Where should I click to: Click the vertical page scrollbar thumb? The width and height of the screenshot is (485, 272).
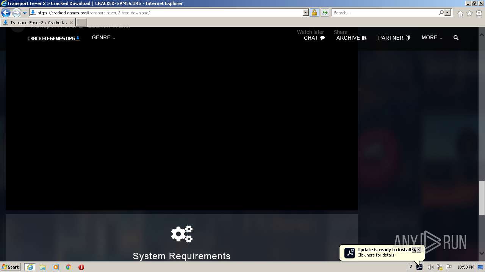(482, 198)
